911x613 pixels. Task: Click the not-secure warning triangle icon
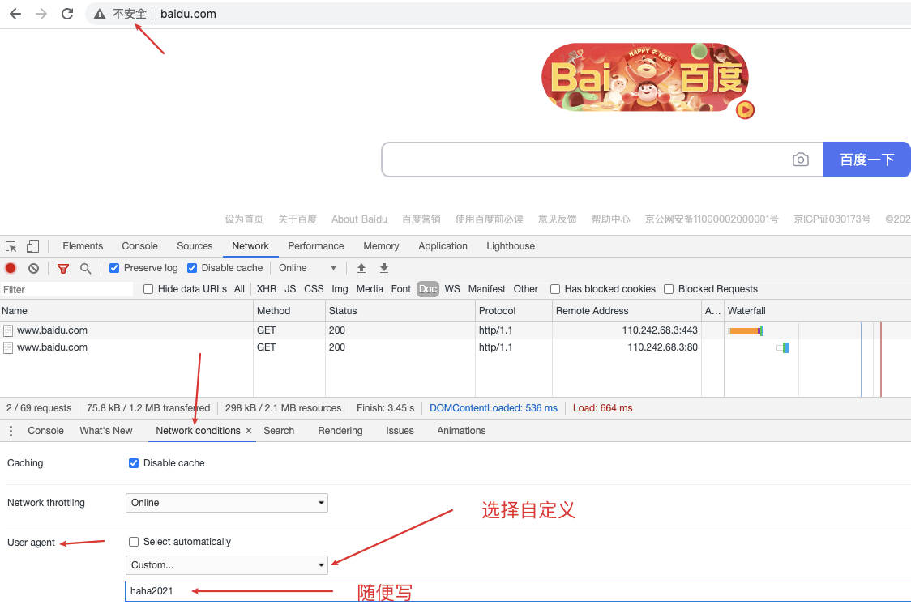tap(100, 14)
